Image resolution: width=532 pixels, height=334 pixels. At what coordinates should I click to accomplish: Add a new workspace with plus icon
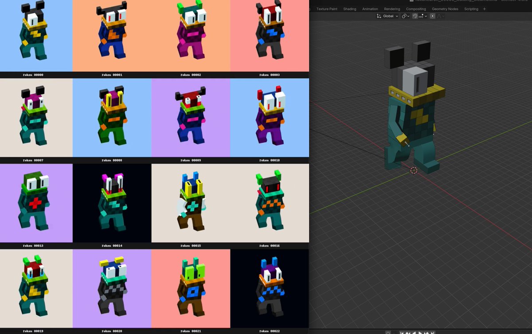484,9
